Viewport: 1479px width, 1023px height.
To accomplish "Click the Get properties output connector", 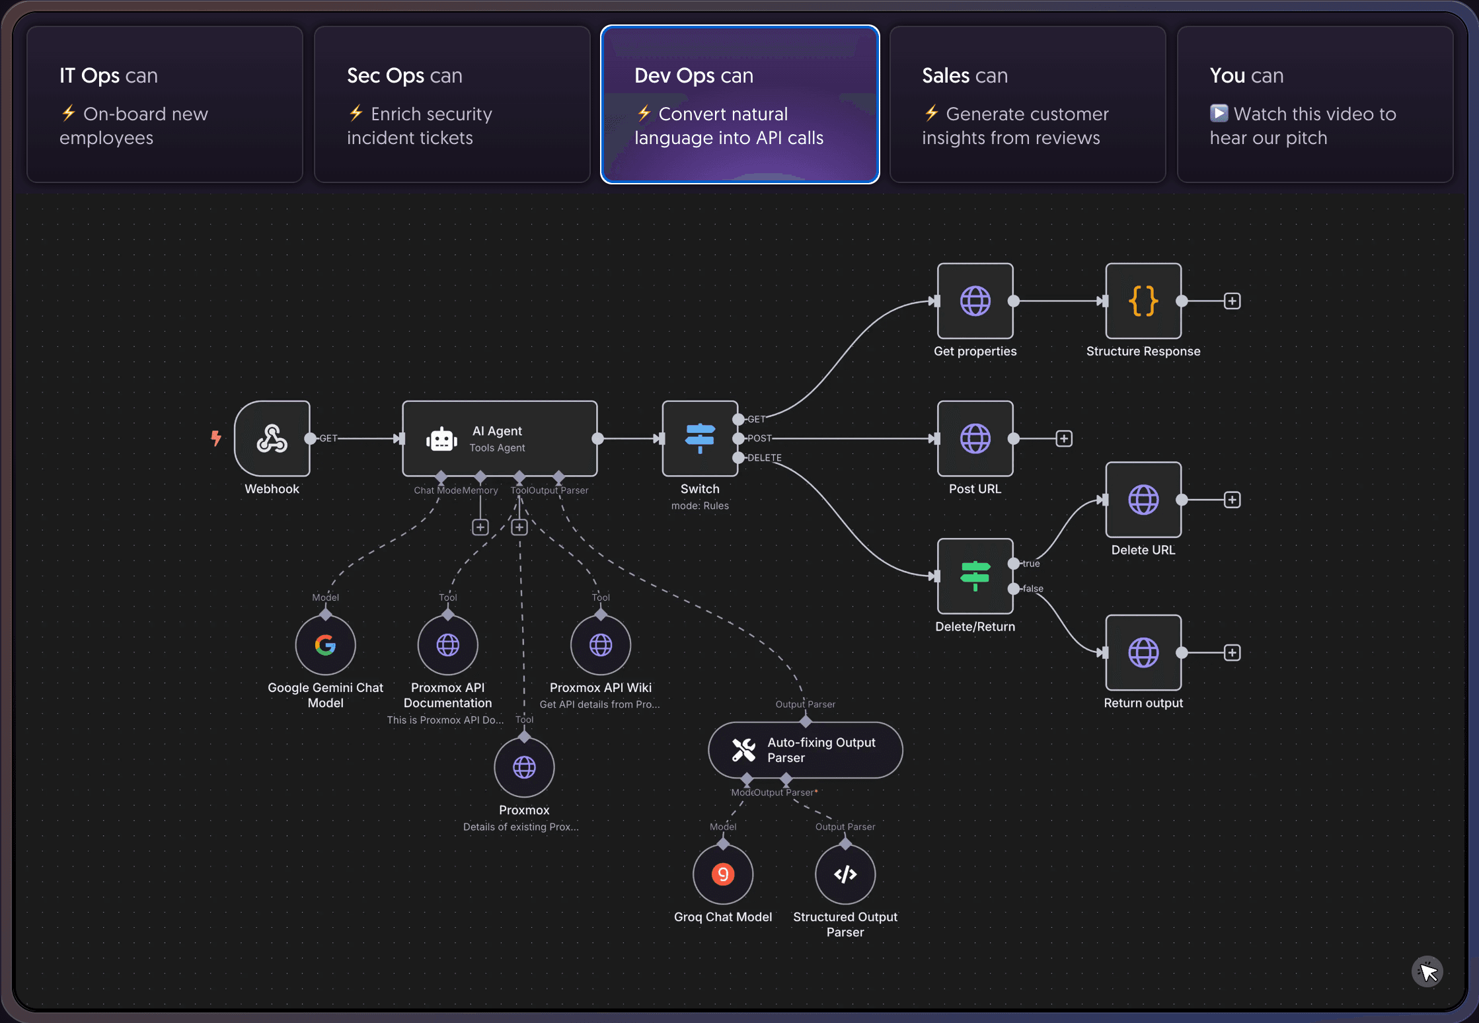I will click(x=1013, y=301).
